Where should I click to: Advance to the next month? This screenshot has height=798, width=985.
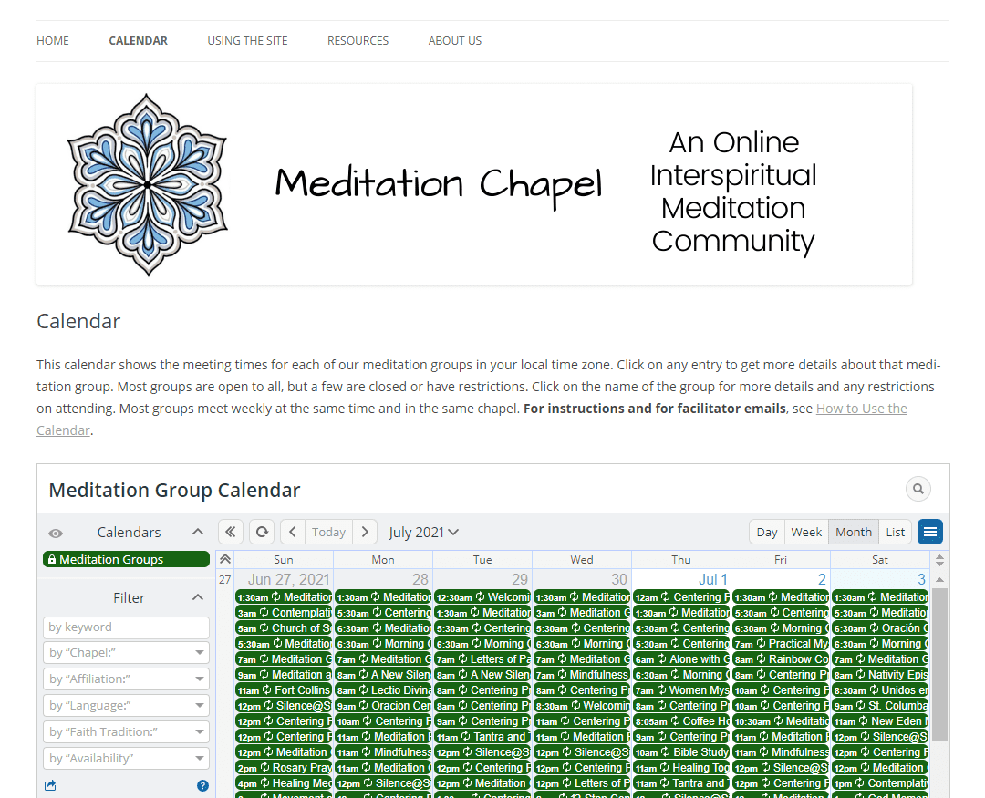tap(365, 532)
